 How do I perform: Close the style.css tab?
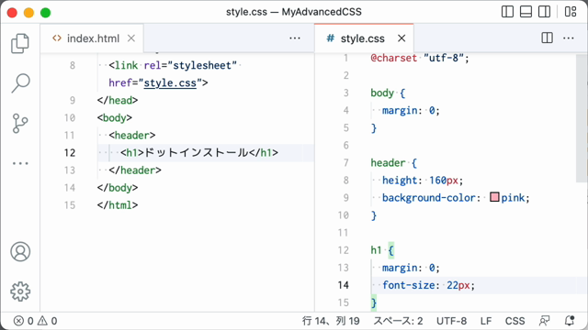pyautogui.click(x=401, y=38)
